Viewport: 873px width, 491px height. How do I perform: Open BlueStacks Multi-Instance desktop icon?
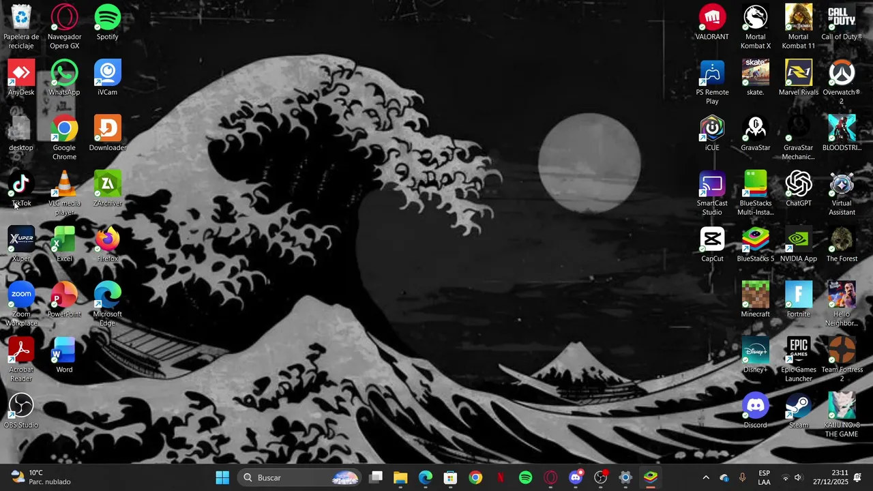[x=755, y=193]
